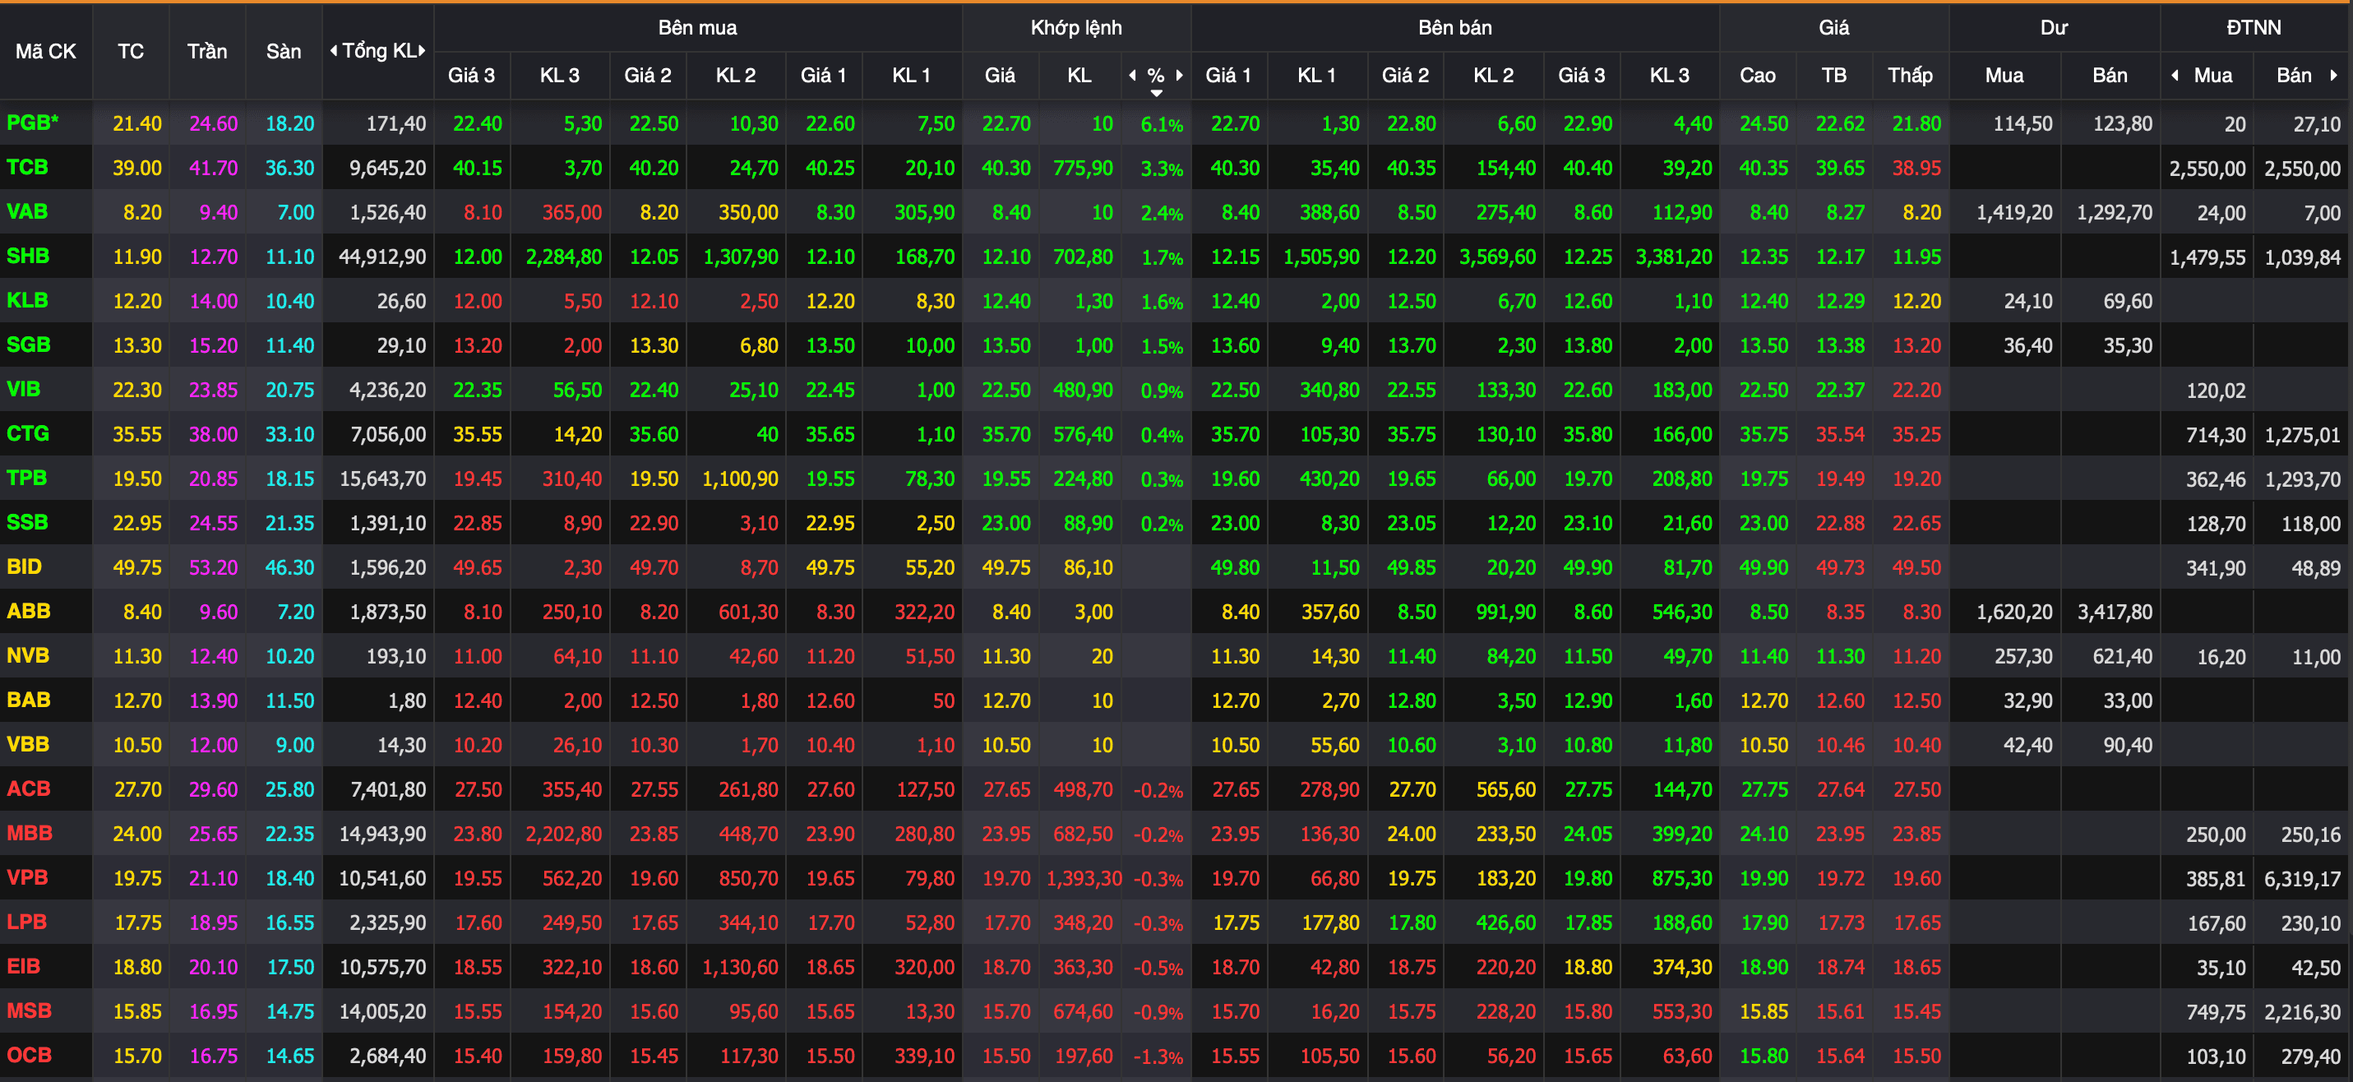Click TCB floor price 36.30
The image size is (2353, 1082).
(x=289, y=169)
